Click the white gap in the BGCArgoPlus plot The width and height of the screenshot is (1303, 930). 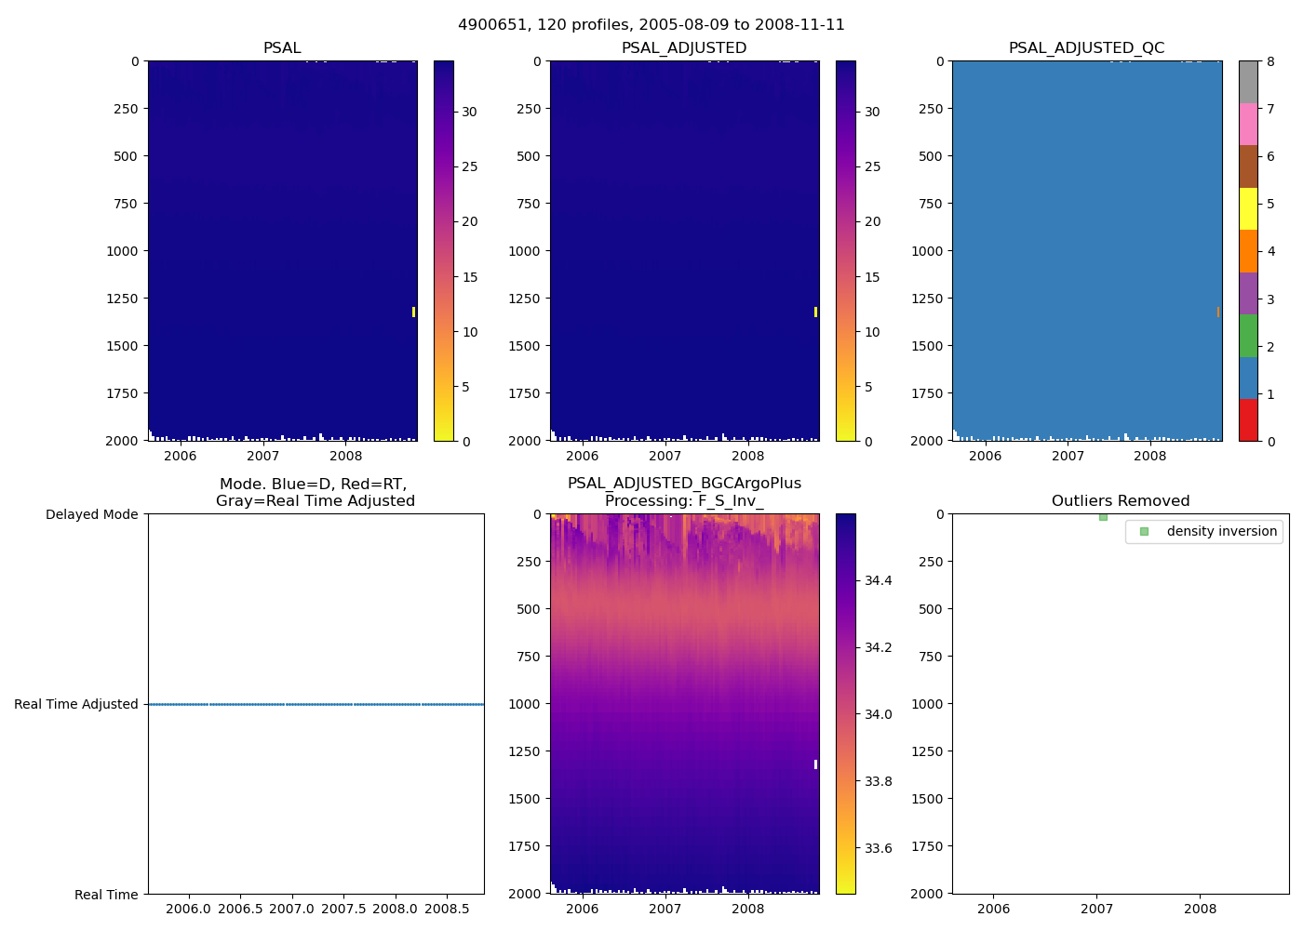point(815,764)
